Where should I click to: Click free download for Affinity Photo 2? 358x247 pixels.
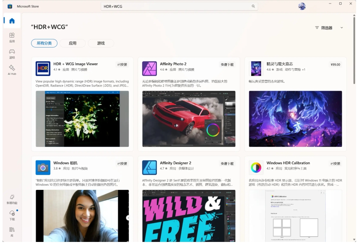tap(227, 65)
